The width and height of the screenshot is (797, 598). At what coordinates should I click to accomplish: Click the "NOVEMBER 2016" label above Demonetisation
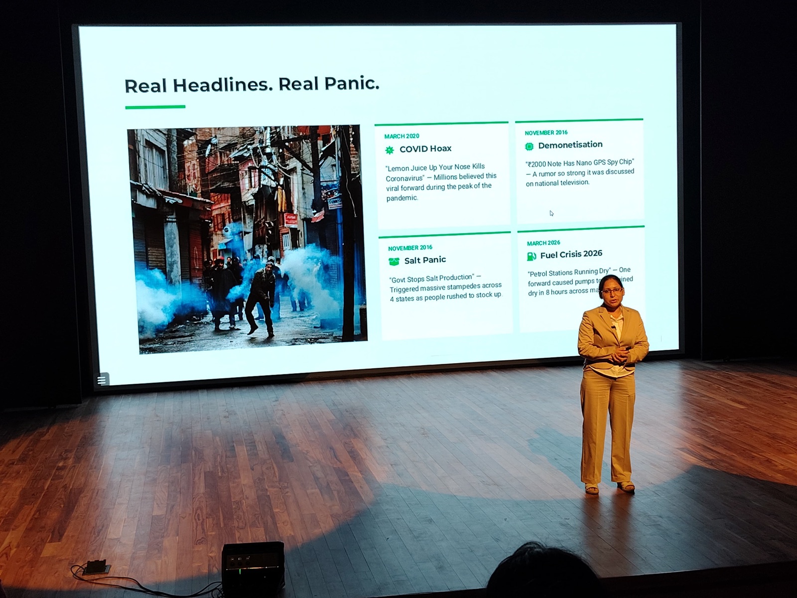pos(546,133)
